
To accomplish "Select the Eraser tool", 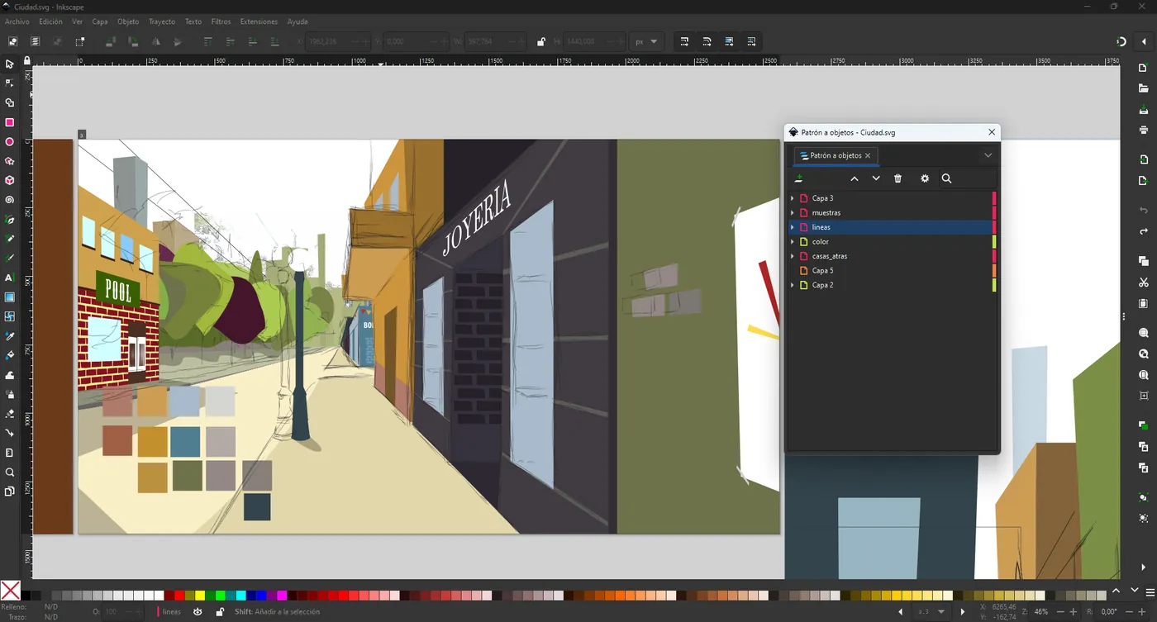I will pos(10,414).
